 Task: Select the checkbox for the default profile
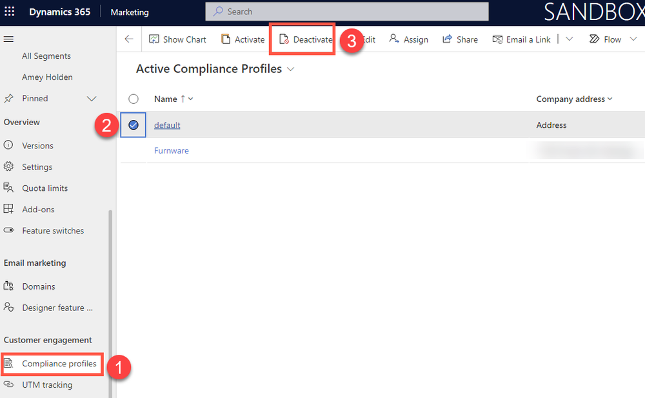click(134, 124)
